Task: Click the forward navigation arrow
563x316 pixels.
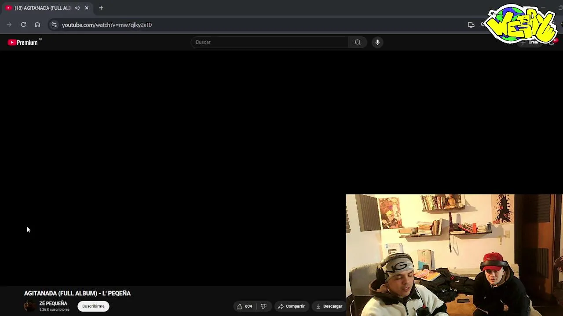Action: (9, 25)
